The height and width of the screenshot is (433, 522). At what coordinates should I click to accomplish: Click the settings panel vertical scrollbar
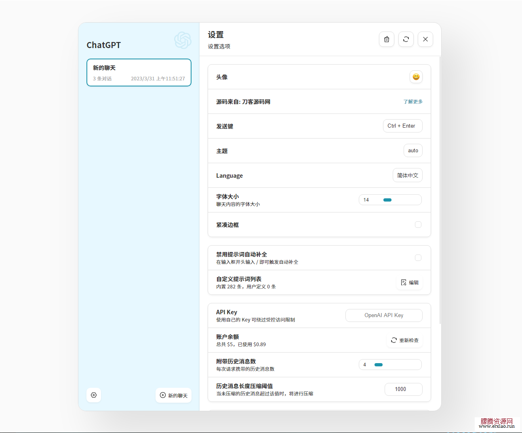pyautogui.click(x=440, y=191)
